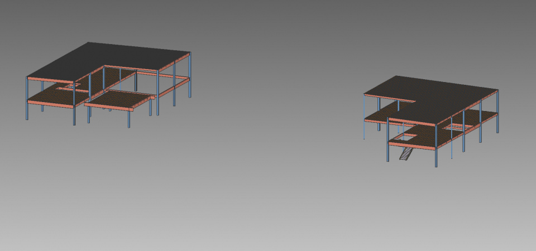Select orange roof edge beam on left building's front-left side
Viewport: 536px width, 251px height.
click(x=50, y=79)
